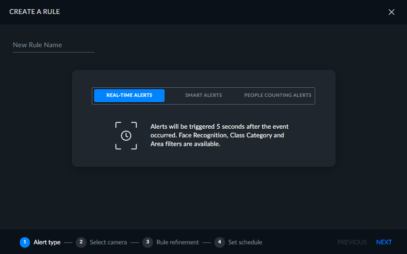Click the step 4 number circle
407x254 pixels.
coord(220,242)
